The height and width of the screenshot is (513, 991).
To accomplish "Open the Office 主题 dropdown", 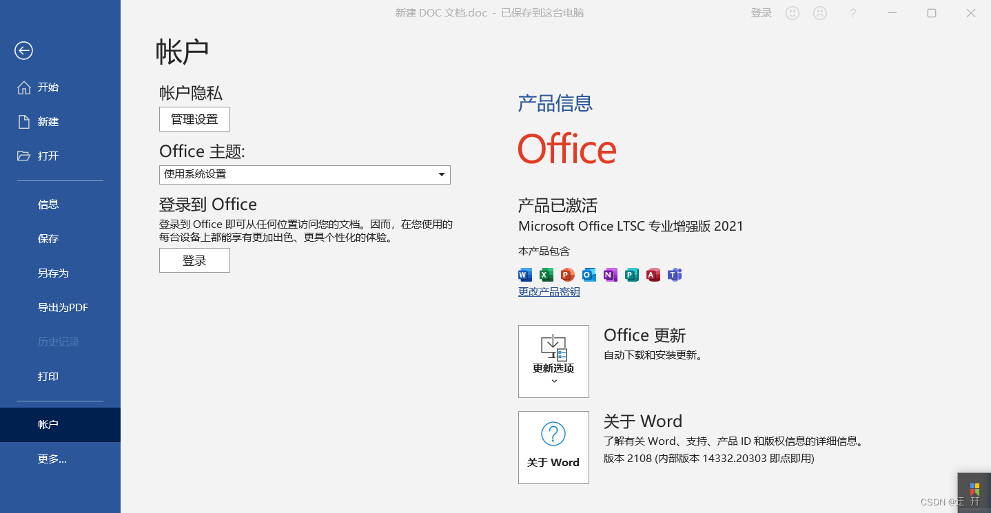I will click(305, 174).
